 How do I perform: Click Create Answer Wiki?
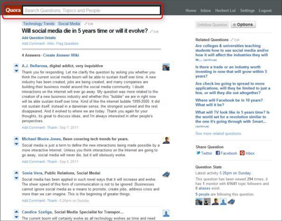(x=61, y=55)
